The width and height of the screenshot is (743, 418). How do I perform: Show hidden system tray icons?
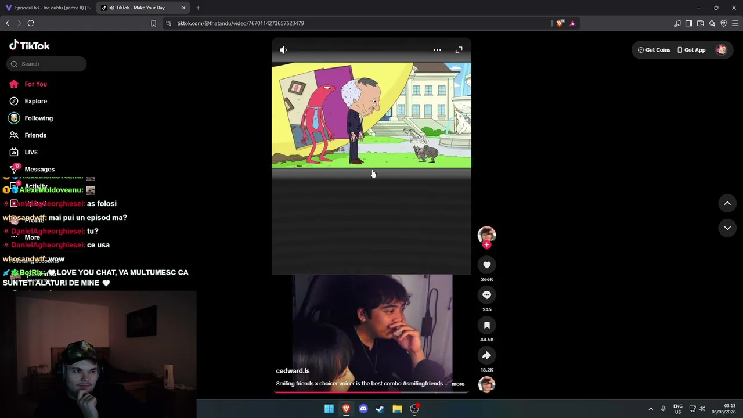[x=651, y=409]
